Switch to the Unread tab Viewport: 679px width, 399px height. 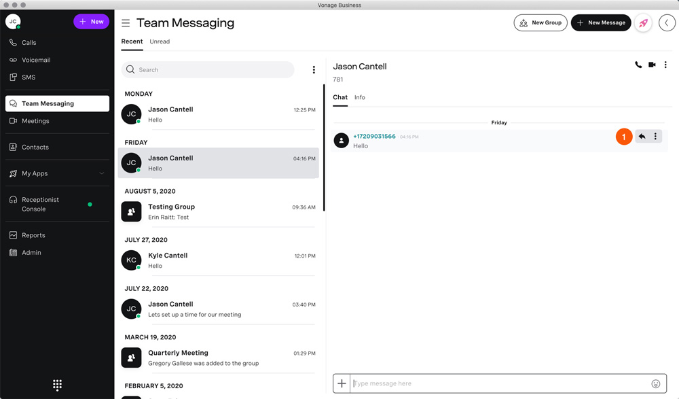point(160,41)
